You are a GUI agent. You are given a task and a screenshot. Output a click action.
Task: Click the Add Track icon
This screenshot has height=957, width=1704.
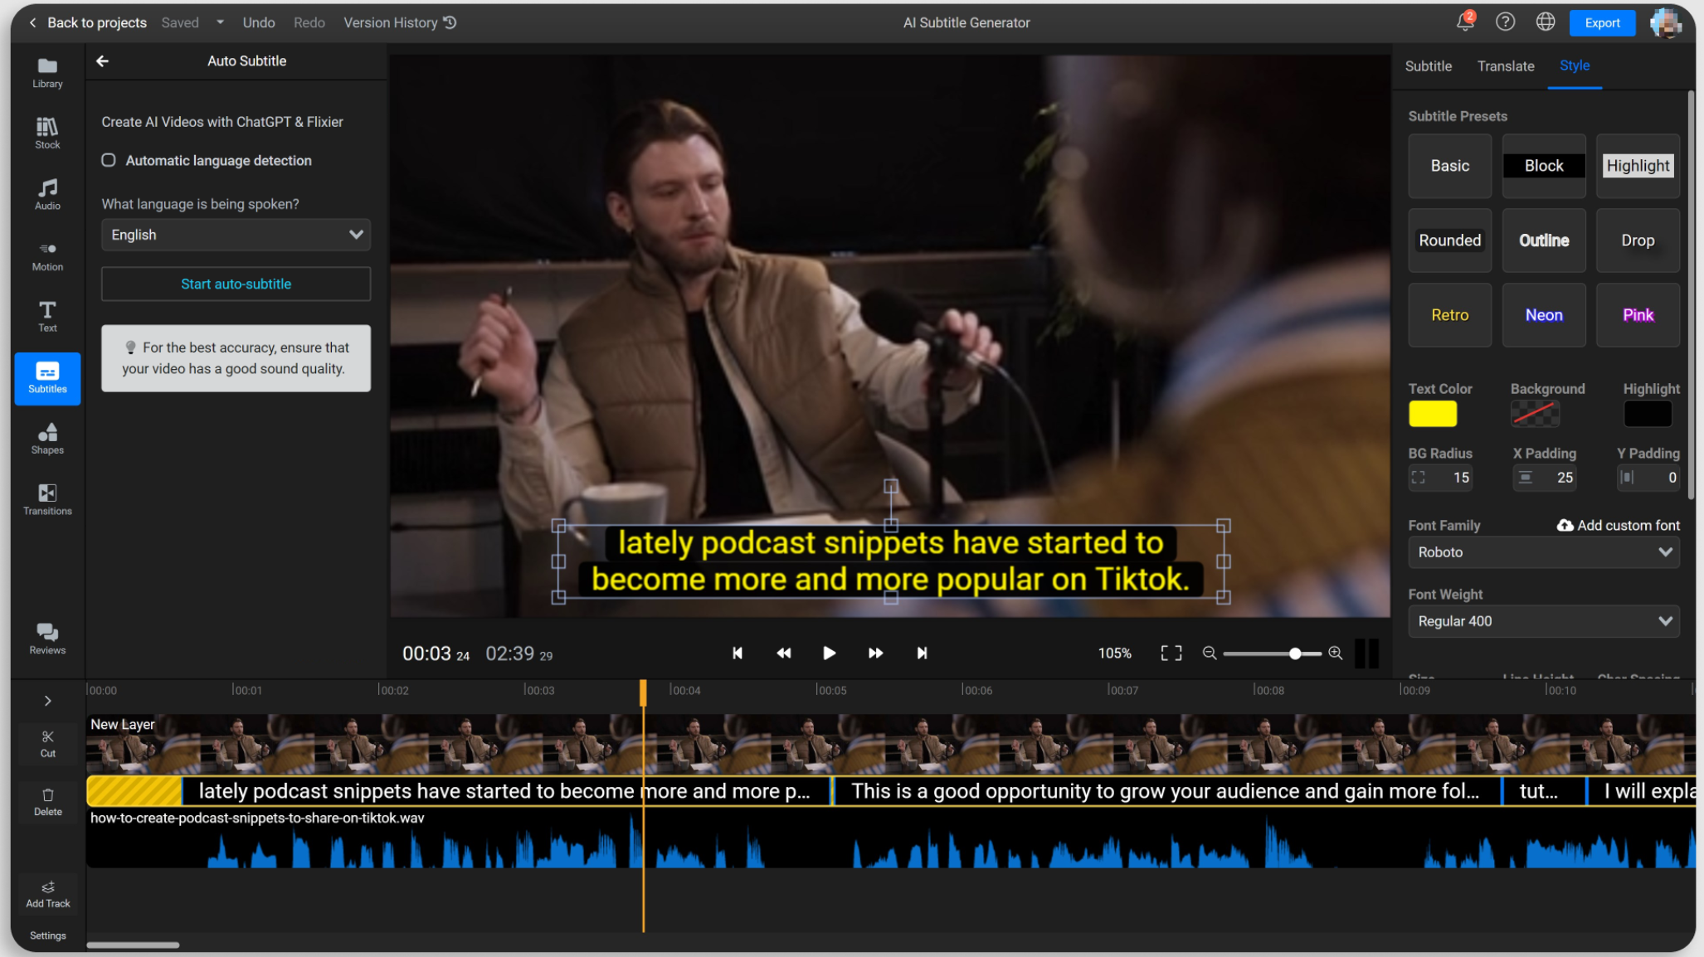pos(48,893)
